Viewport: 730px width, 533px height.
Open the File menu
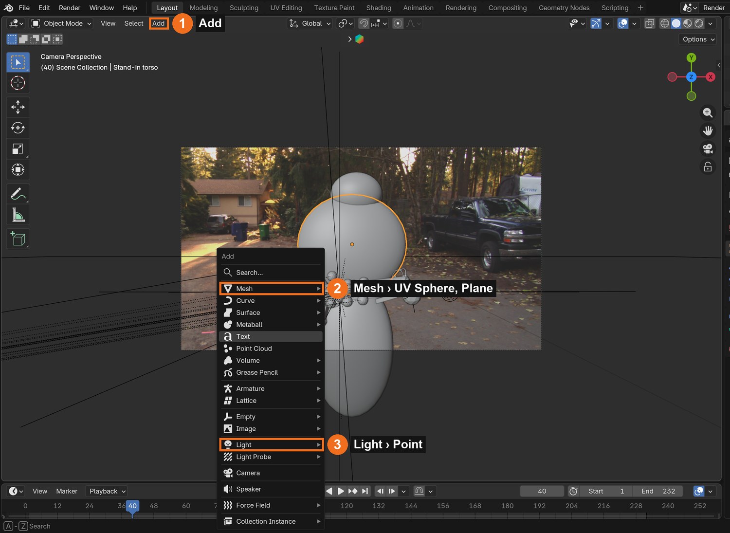point(24,8)
